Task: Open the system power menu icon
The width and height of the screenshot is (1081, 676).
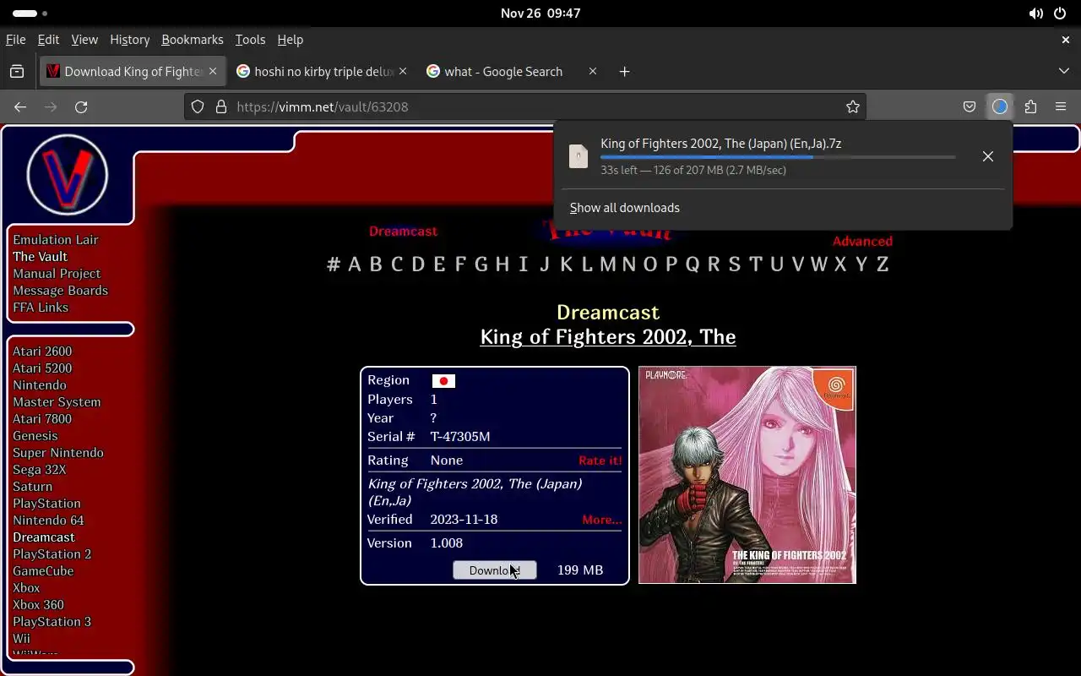Action: point(1060,14)
